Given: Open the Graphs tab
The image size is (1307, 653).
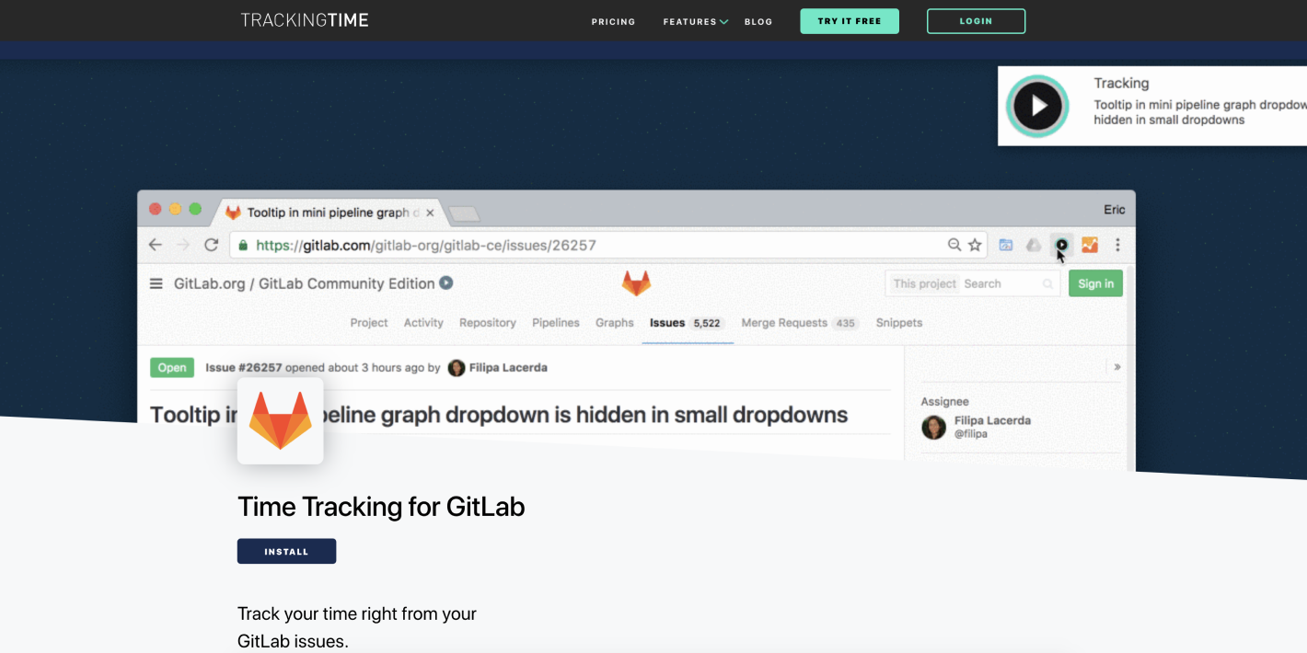Looking at the screenshot, I should tap(615, 323).
